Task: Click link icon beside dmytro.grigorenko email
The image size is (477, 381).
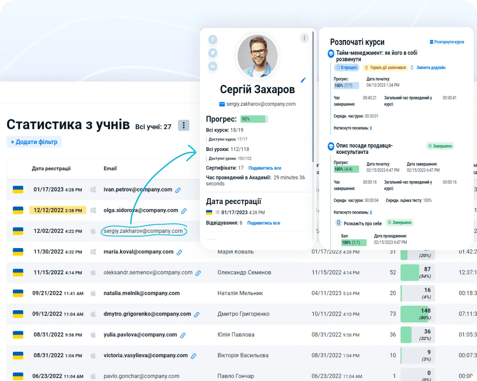Action: [197, 314]
